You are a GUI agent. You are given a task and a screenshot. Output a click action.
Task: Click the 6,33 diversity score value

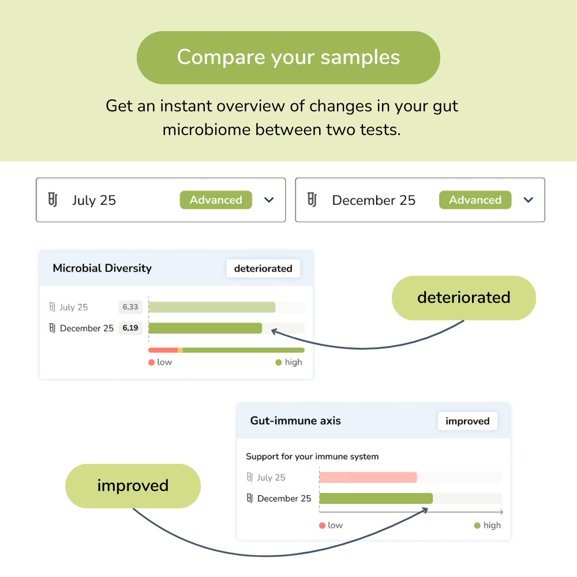129,308
